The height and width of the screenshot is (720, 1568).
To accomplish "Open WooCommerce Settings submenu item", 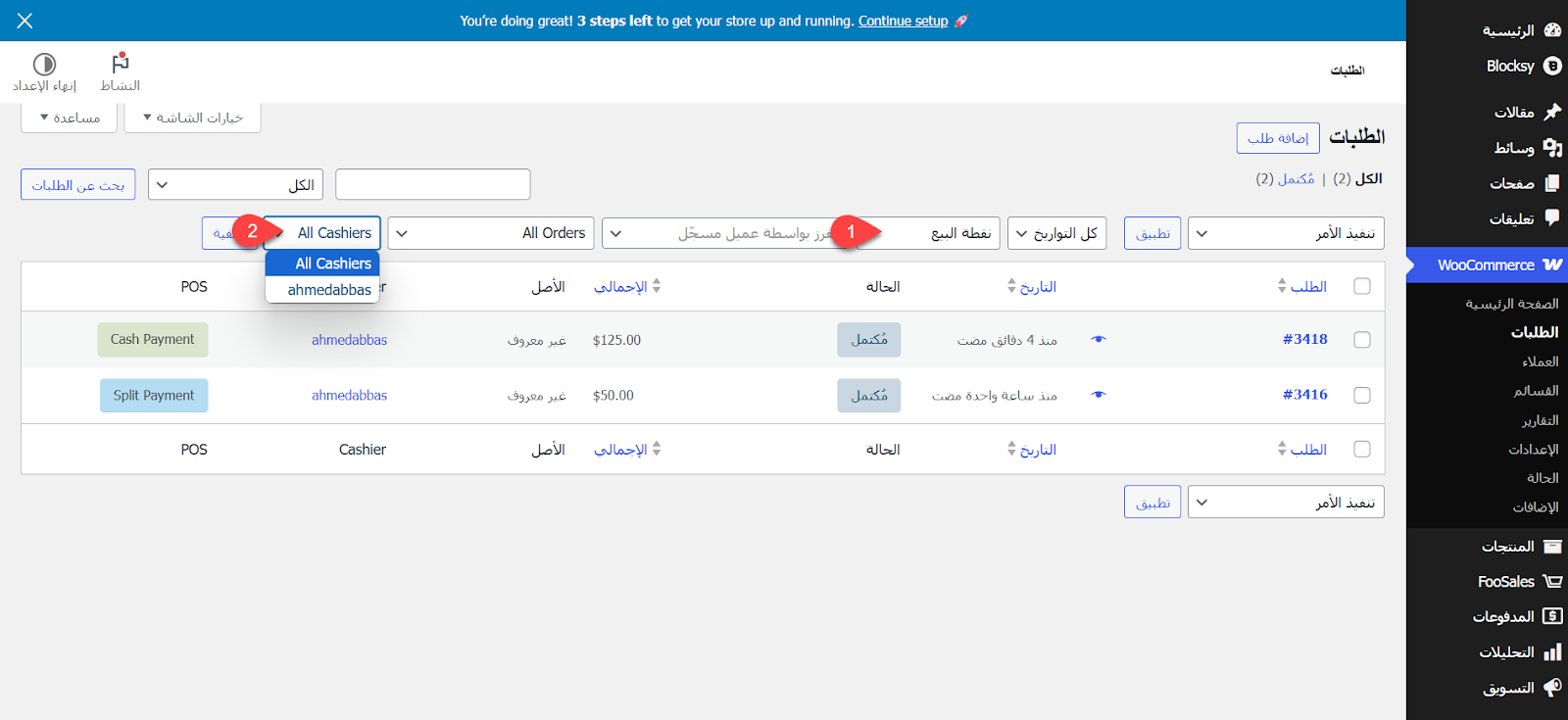I will pos(1534,450).
